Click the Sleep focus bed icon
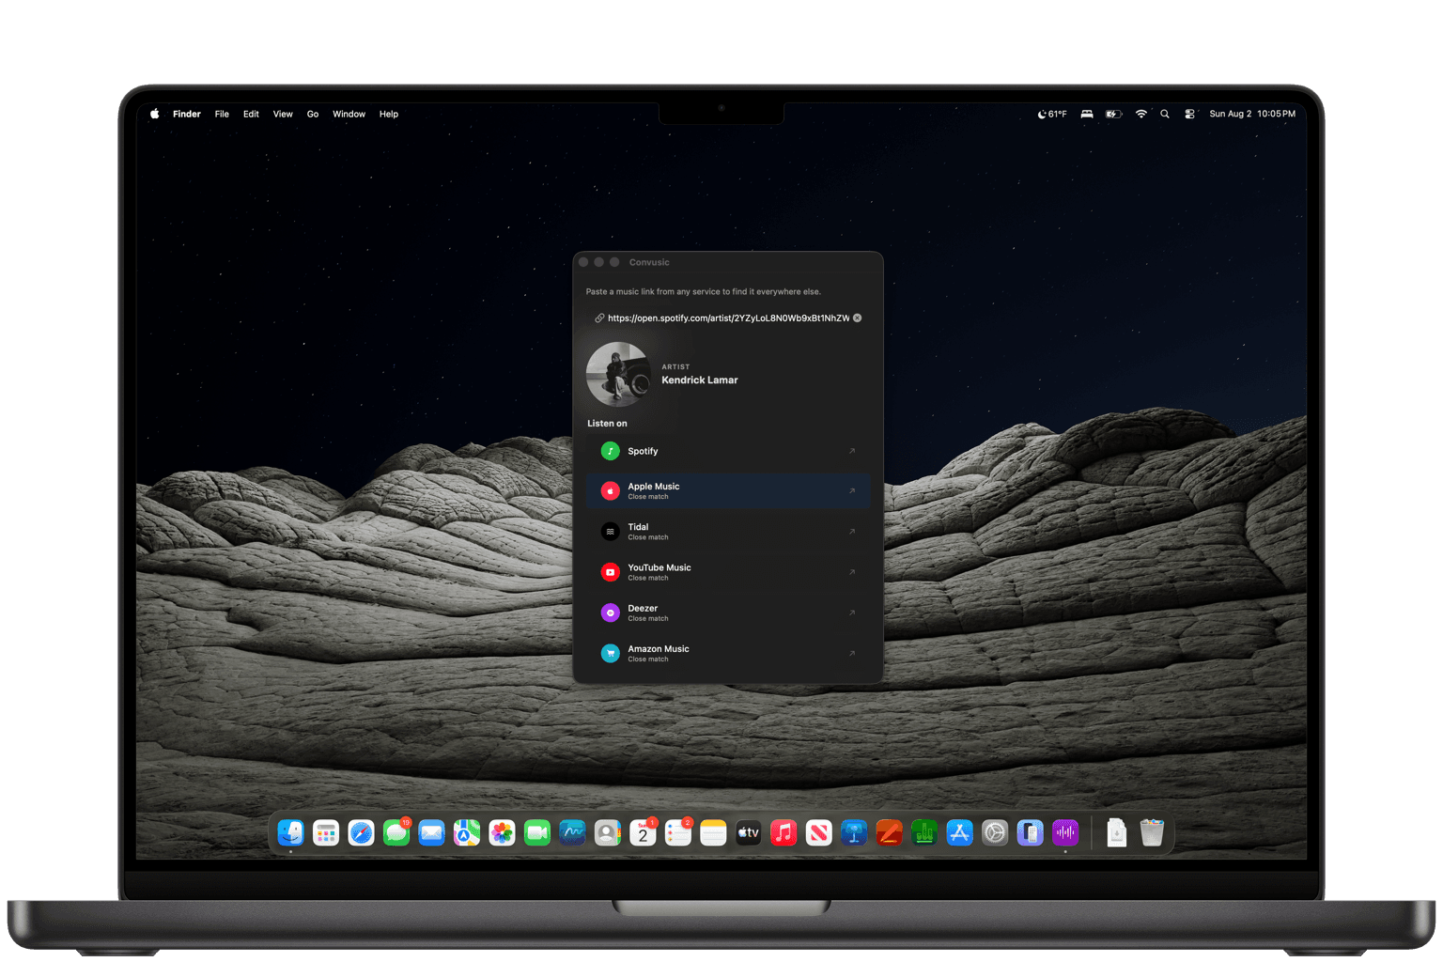The width and height of the screenshot is (1443, 962). (1087, 114)
